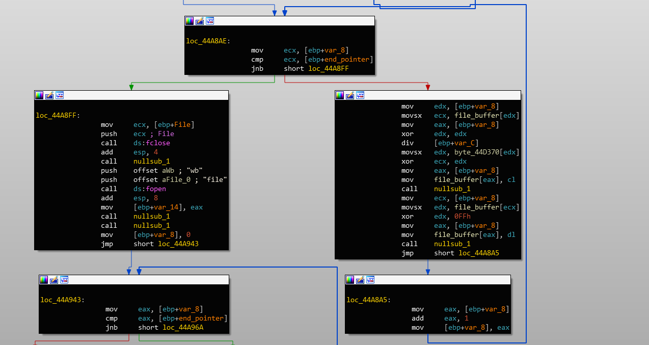This screenshot has width=649, height=345.
Task: Click the third title icon on loc_44A943 block
Action: pos(64,280)
